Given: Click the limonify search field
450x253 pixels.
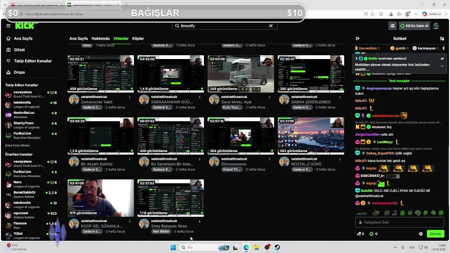Looking at the screenshot, I should coord(224,26).
